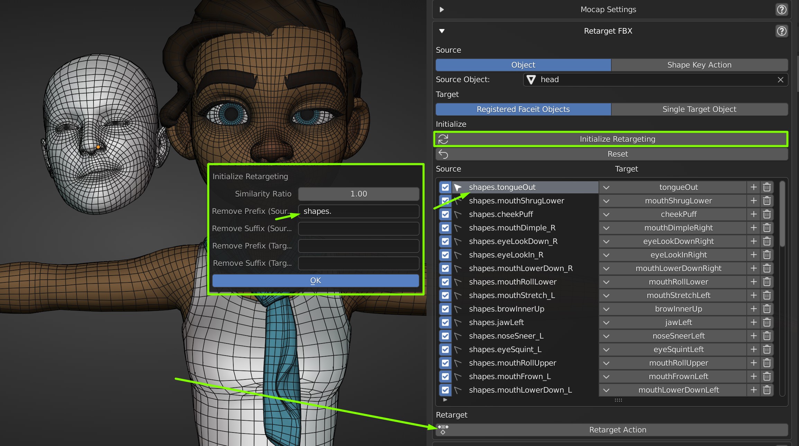The height and width of the screenshot is (446, 799).
Task: Clear the head source object with X
Action: [x=780, y=80]
